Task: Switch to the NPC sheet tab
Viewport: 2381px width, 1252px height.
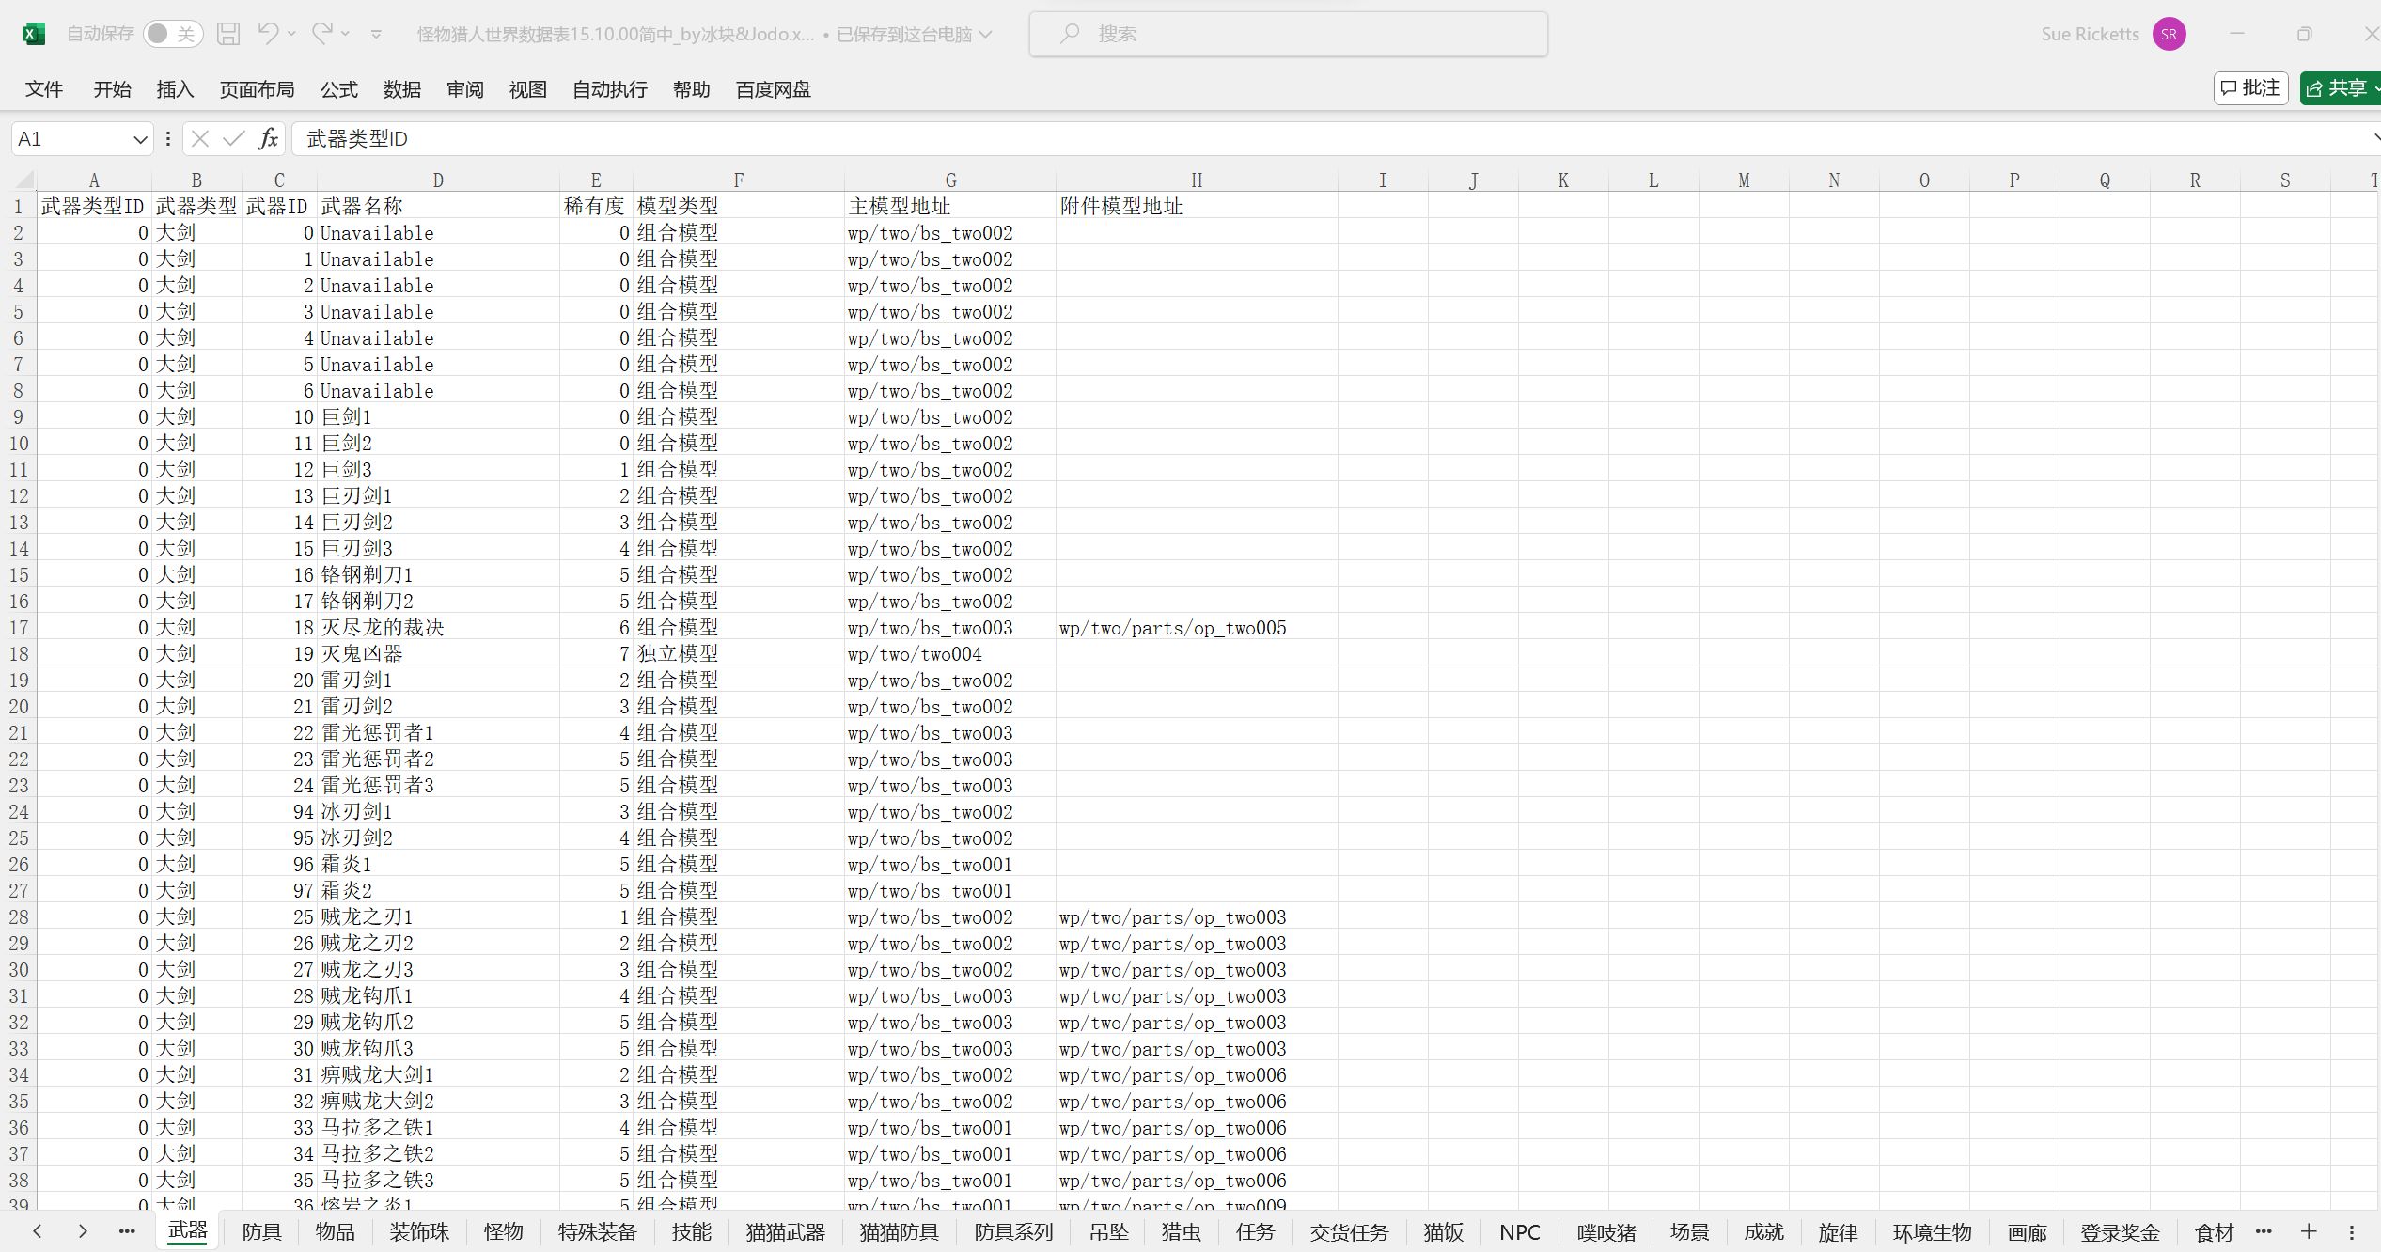Action: pos(1519,1232)
